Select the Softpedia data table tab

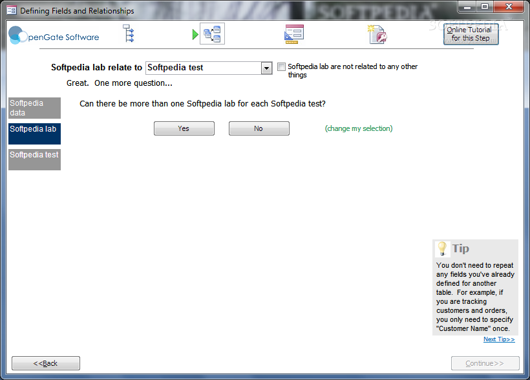tap(34, 108)
